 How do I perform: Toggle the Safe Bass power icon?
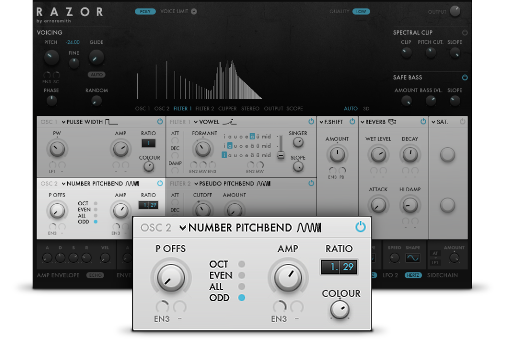coord(464,77)
